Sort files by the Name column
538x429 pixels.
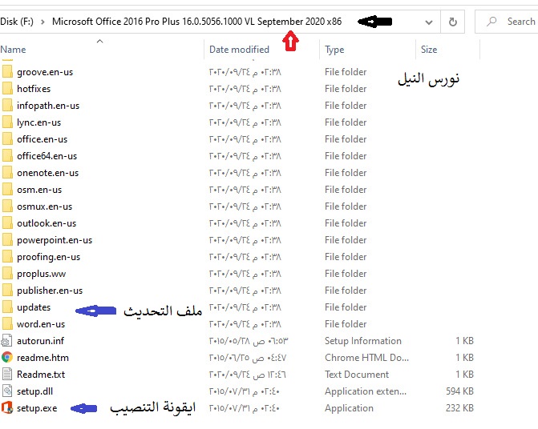pyautogui.click(x=14, y=50)
